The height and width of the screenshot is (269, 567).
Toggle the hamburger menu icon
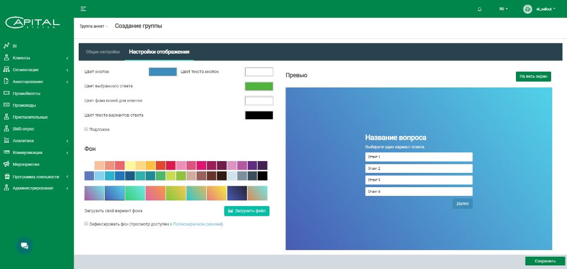pos(83,9)
